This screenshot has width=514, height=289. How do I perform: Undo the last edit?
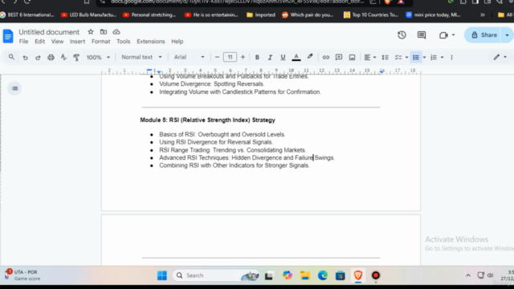tap(25, 57)
